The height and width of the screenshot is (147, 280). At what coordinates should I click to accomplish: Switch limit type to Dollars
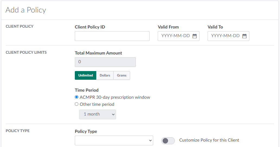coord(105,75)
